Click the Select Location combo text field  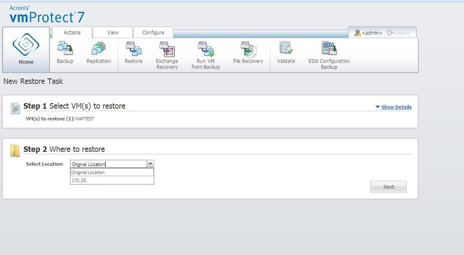[109, 164]
